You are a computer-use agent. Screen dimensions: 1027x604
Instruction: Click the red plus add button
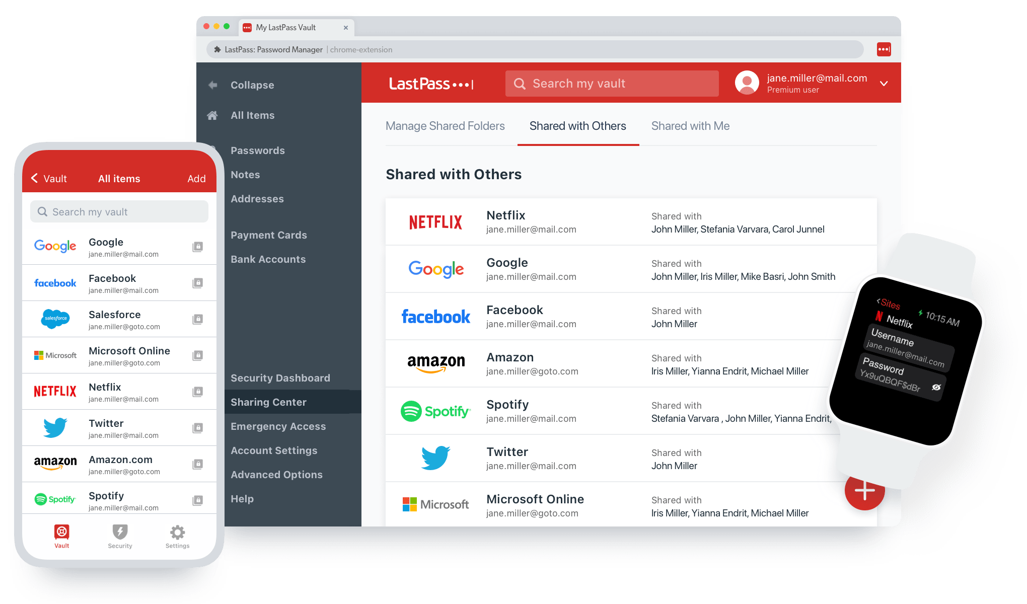864,491
